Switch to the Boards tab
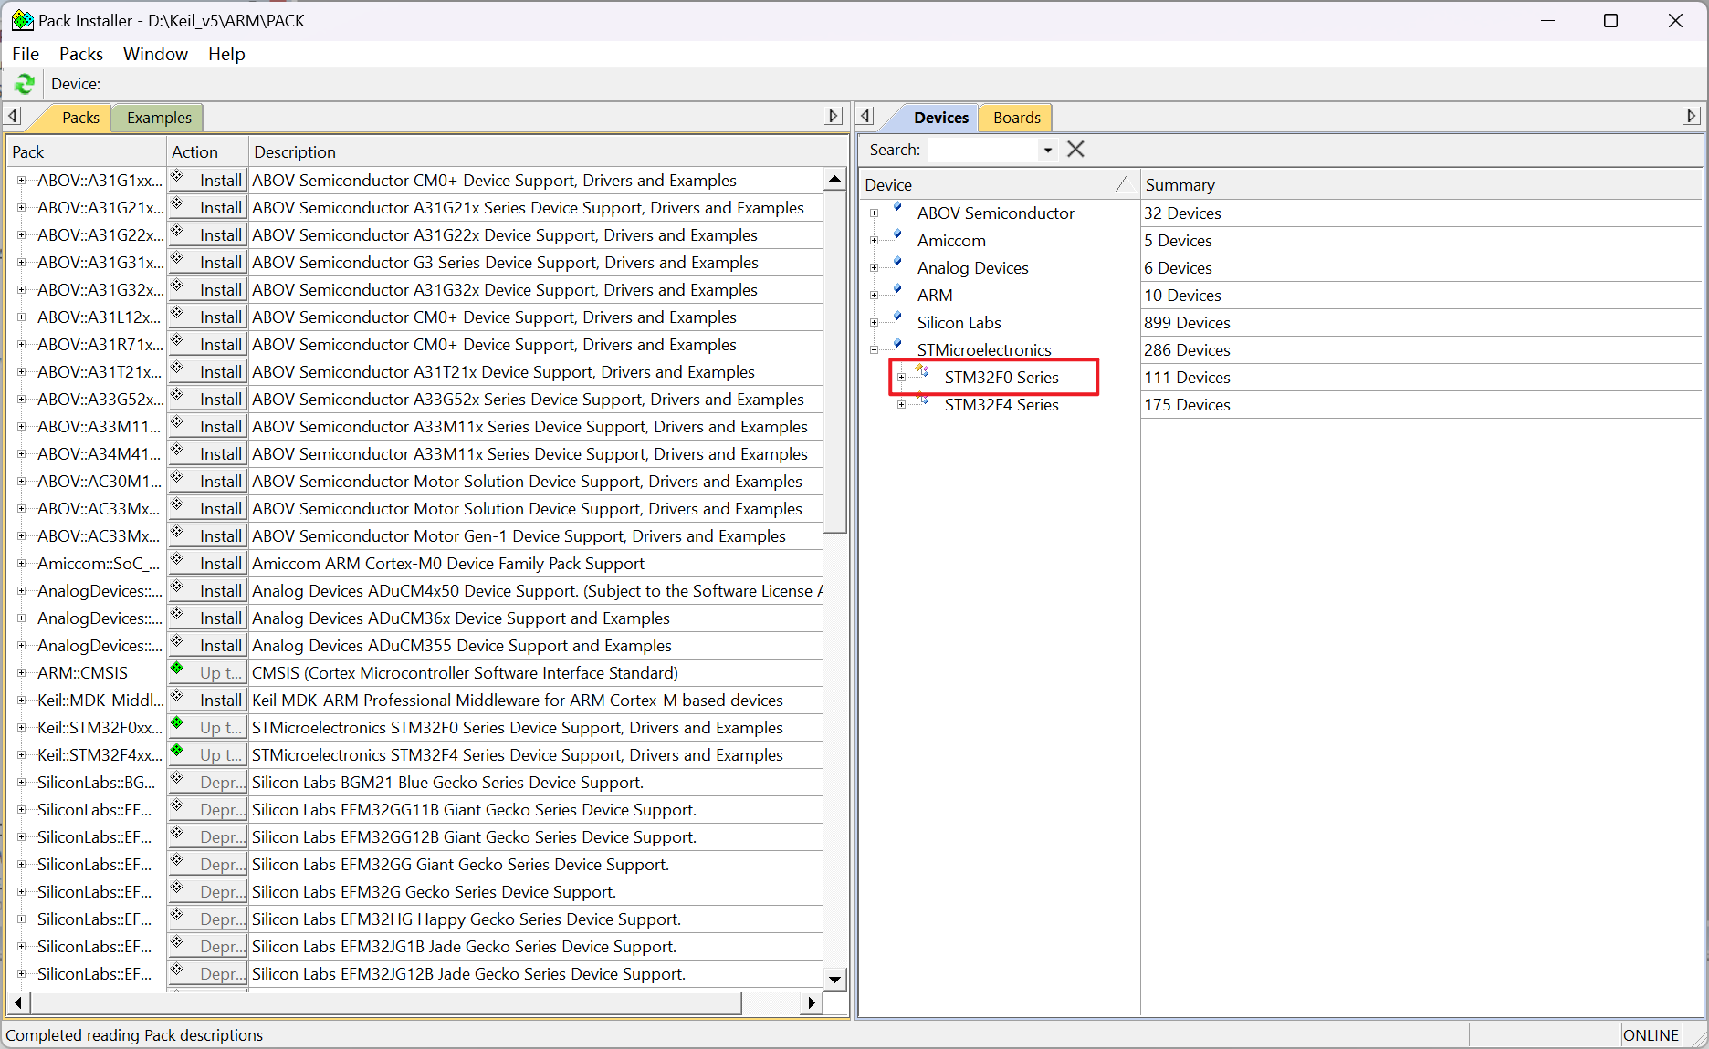Screen dimensions: 1709x1049 coord(1016,118)
